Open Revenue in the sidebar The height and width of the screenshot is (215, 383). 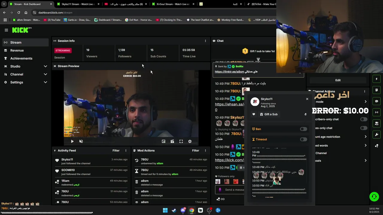tap(25, 50)
